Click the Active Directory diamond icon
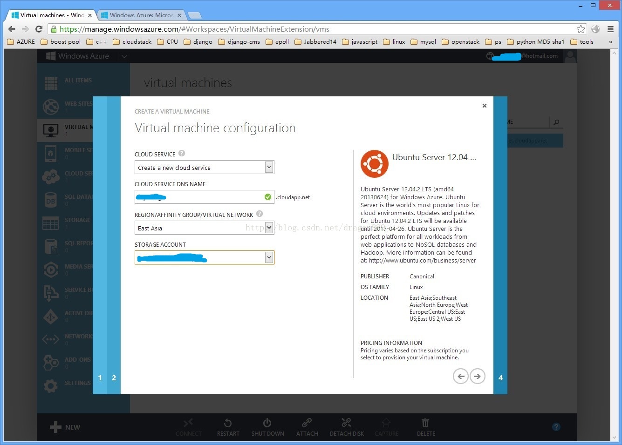The height and width of the screenshot is (445, 622). click(x=51, y=317)
